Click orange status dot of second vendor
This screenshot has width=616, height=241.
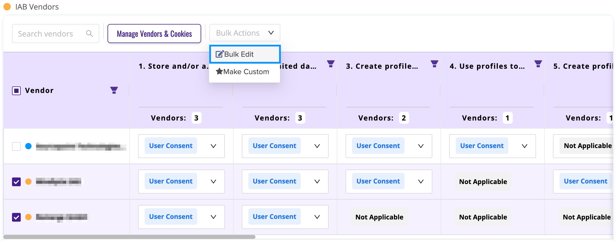tap(28, 182)
